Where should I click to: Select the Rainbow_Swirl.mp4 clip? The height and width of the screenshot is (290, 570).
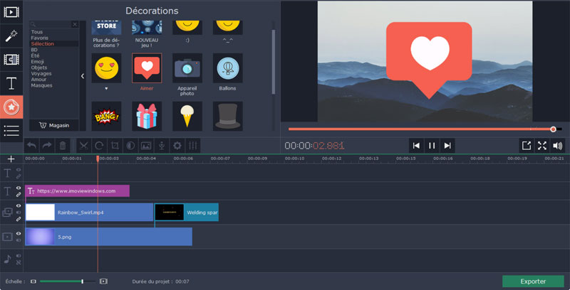click(89, 213)
